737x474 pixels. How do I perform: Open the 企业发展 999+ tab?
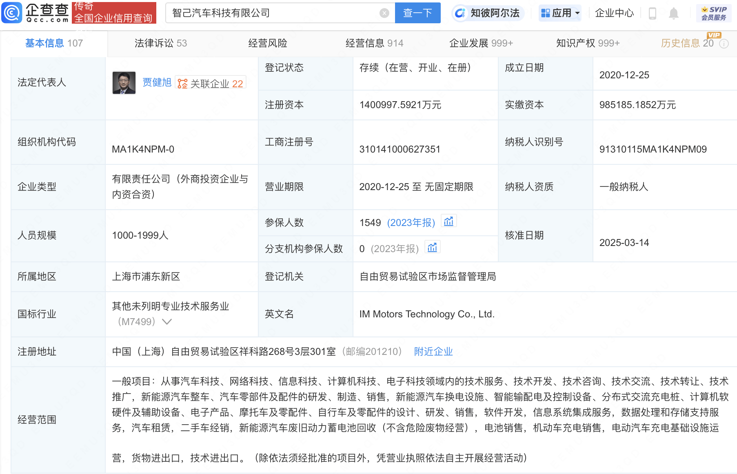pyautogui.click(x=481, y=43)
